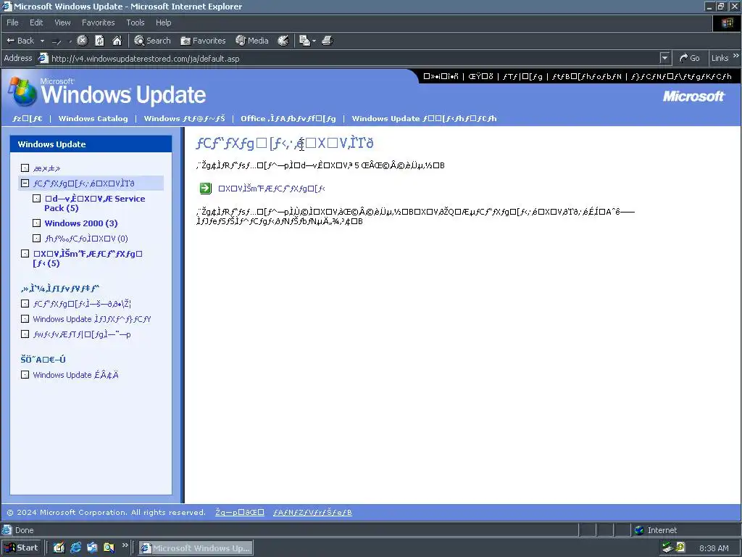Viewport: 742px width, 557px height.
Task: Open the Help menu
Action: tap(163, 22)
